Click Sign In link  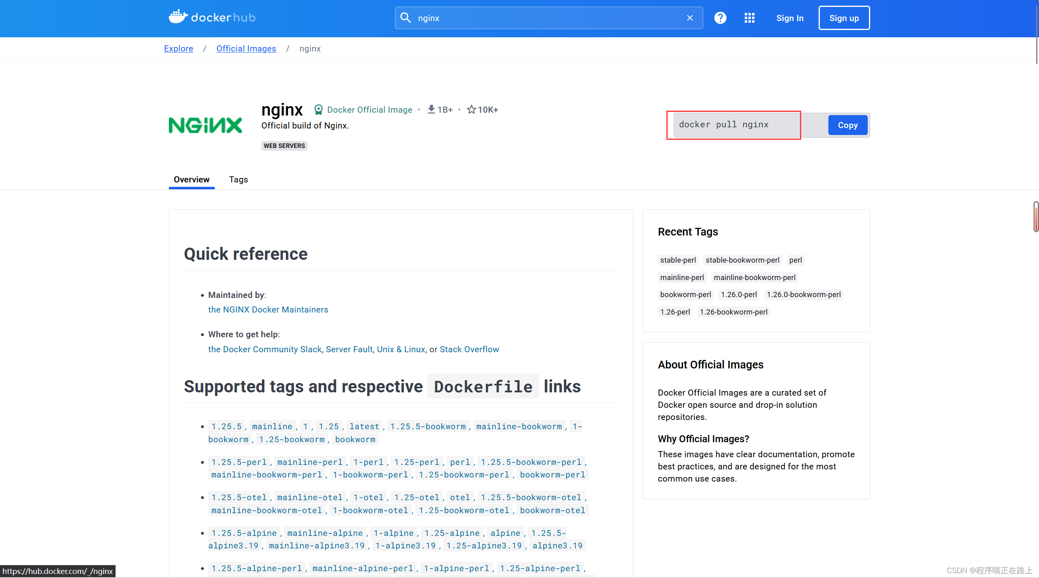tap(790, 18)
